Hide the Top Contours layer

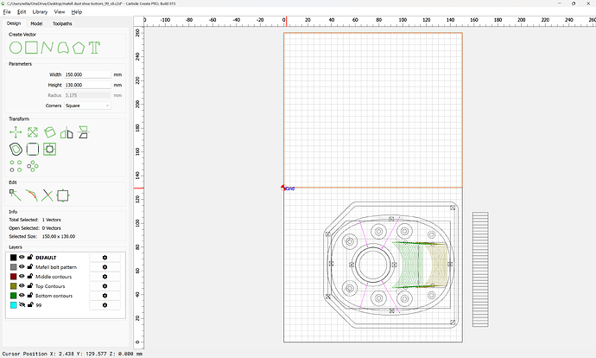coord(22,285)
